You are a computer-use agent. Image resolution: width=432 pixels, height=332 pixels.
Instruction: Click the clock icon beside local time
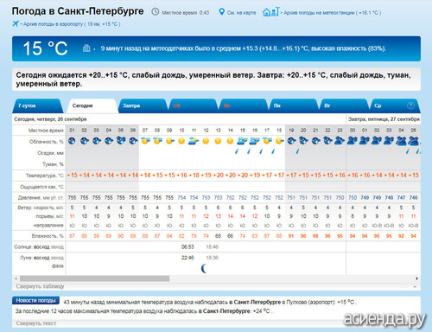coord(156,12)
